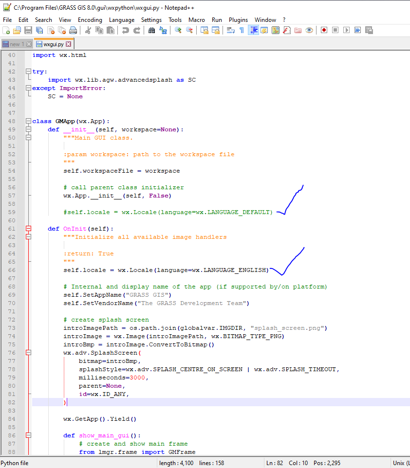
Task: Undo the last edit via the Undo icon
Action: pos(126,30)
